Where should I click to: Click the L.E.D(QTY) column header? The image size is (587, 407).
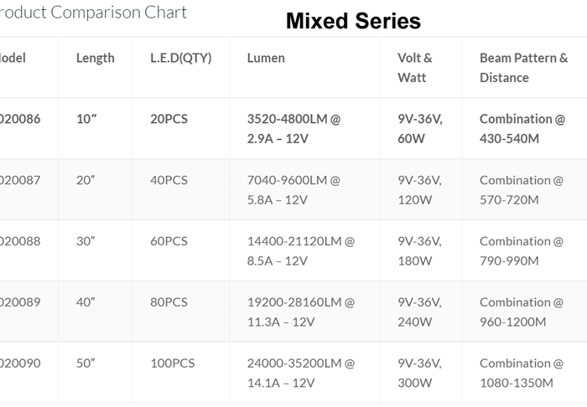(x=180, y=58)
